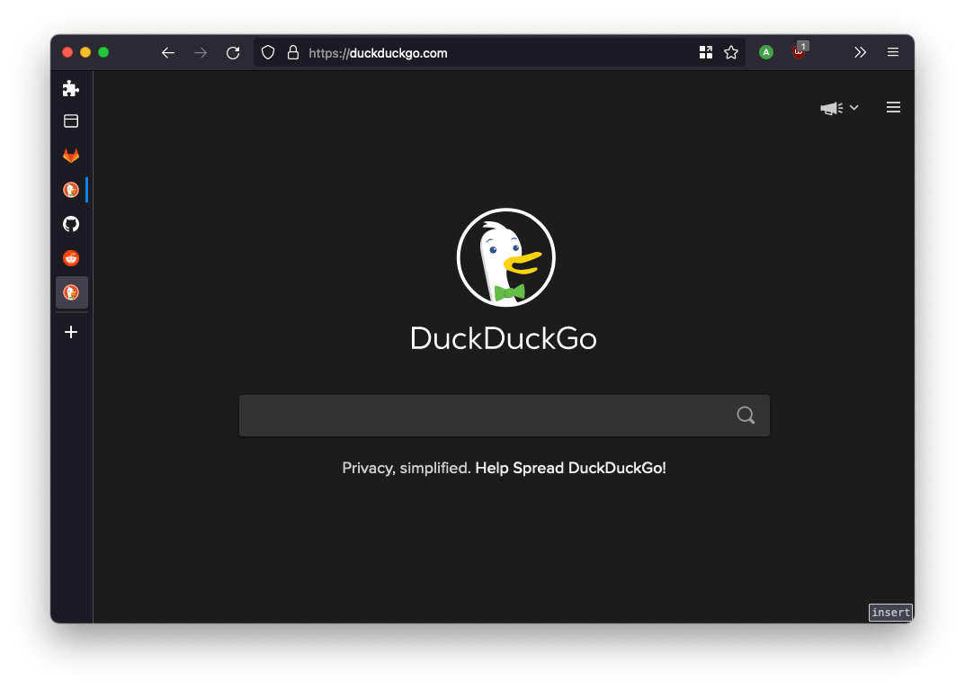965x690 pixels.
Task: Expand the megaphone dropdown on DuckDuckGo
Action: click(839, 108)
